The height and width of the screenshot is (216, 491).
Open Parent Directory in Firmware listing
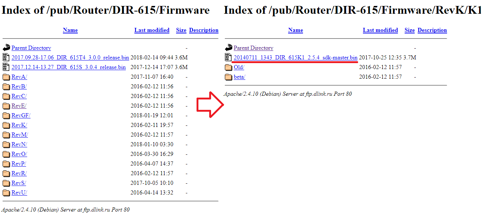[x=31, y=48]
